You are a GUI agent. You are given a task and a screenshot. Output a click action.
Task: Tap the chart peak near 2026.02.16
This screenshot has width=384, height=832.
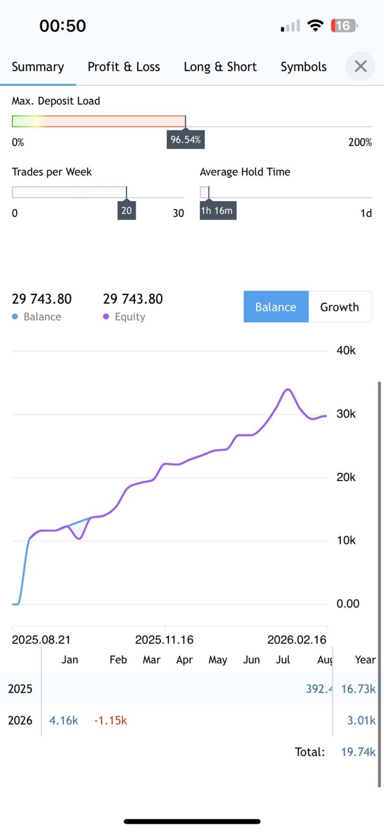[288, 389]
